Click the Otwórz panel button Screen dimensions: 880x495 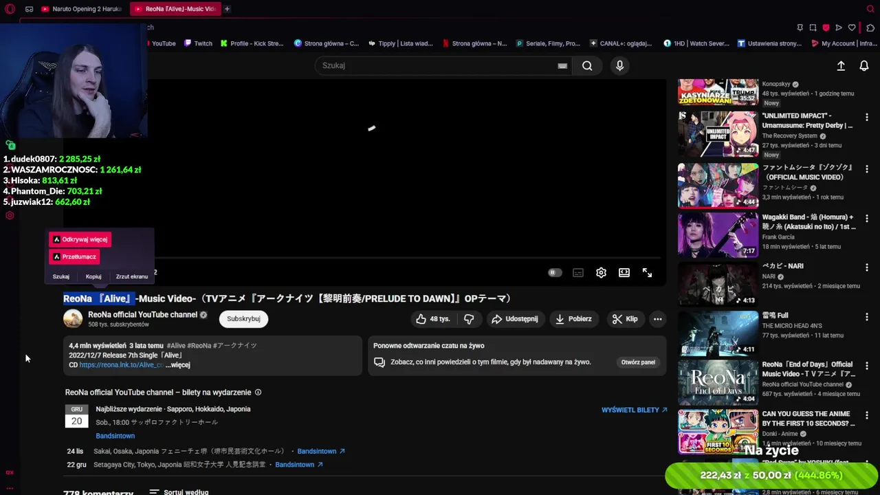[x=638, y=362]
